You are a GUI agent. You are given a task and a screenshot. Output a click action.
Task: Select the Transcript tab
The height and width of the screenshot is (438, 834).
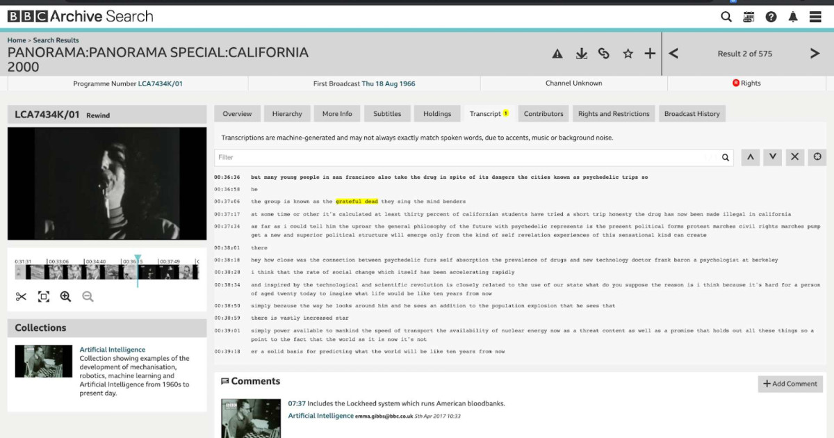(x=489, y=114)
